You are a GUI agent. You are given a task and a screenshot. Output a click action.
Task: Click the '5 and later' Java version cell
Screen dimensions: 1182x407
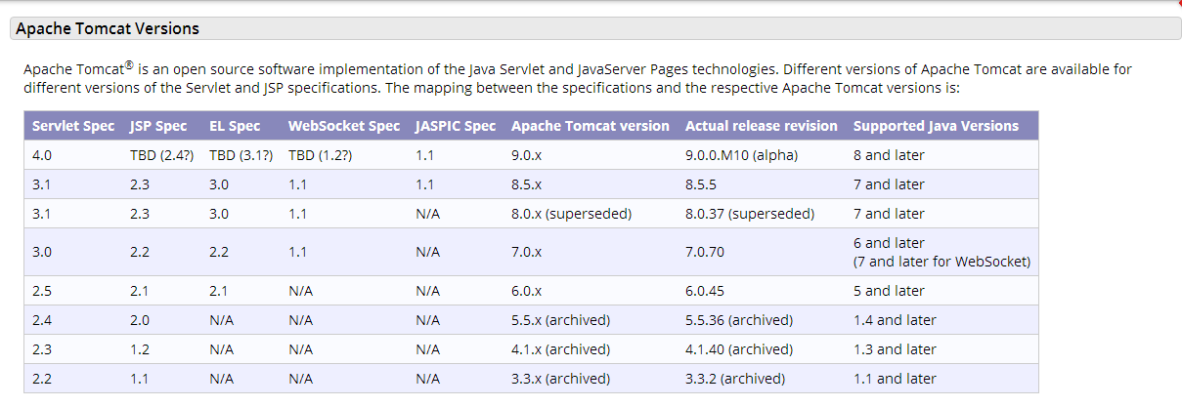click(x=889, y=291)
